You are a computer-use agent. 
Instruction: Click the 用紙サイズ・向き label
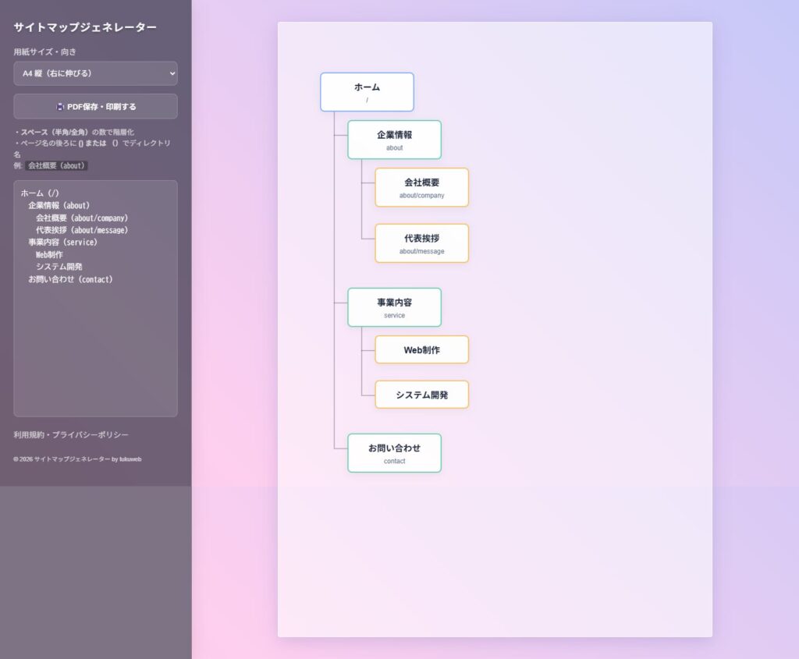coord(45,52)
